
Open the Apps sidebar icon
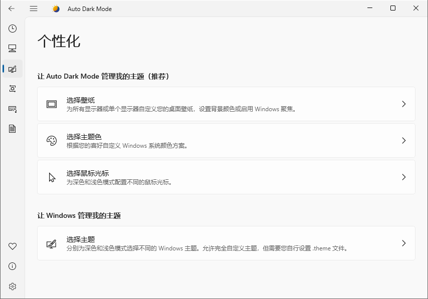coord(13,89)
